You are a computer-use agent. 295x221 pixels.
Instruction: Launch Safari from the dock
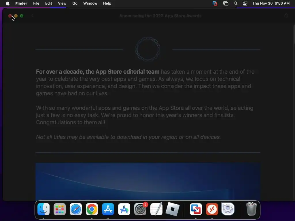(76, 209)
